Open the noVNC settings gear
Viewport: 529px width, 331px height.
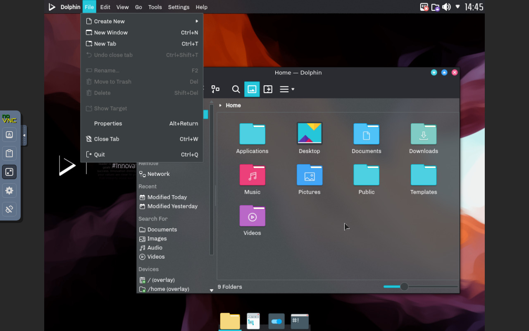(9, 190)
